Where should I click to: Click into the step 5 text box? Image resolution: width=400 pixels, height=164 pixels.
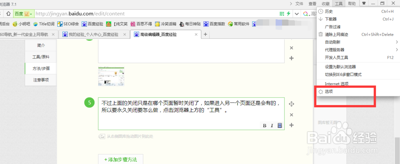[191, 114]
